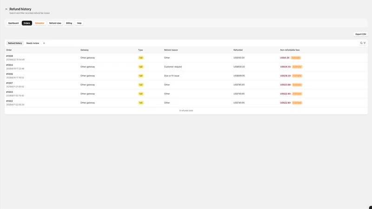
Task: Click the US$28.30 fee value
Action: coord(286,76)
